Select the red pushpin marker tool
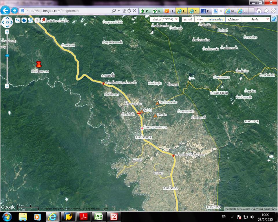Viewport: 278px width, 222px height. coord(43,20)
